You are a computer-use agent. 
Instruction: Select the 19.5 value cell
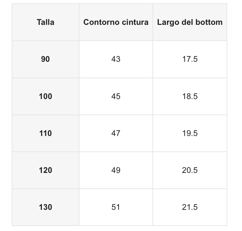coord(190,133)
